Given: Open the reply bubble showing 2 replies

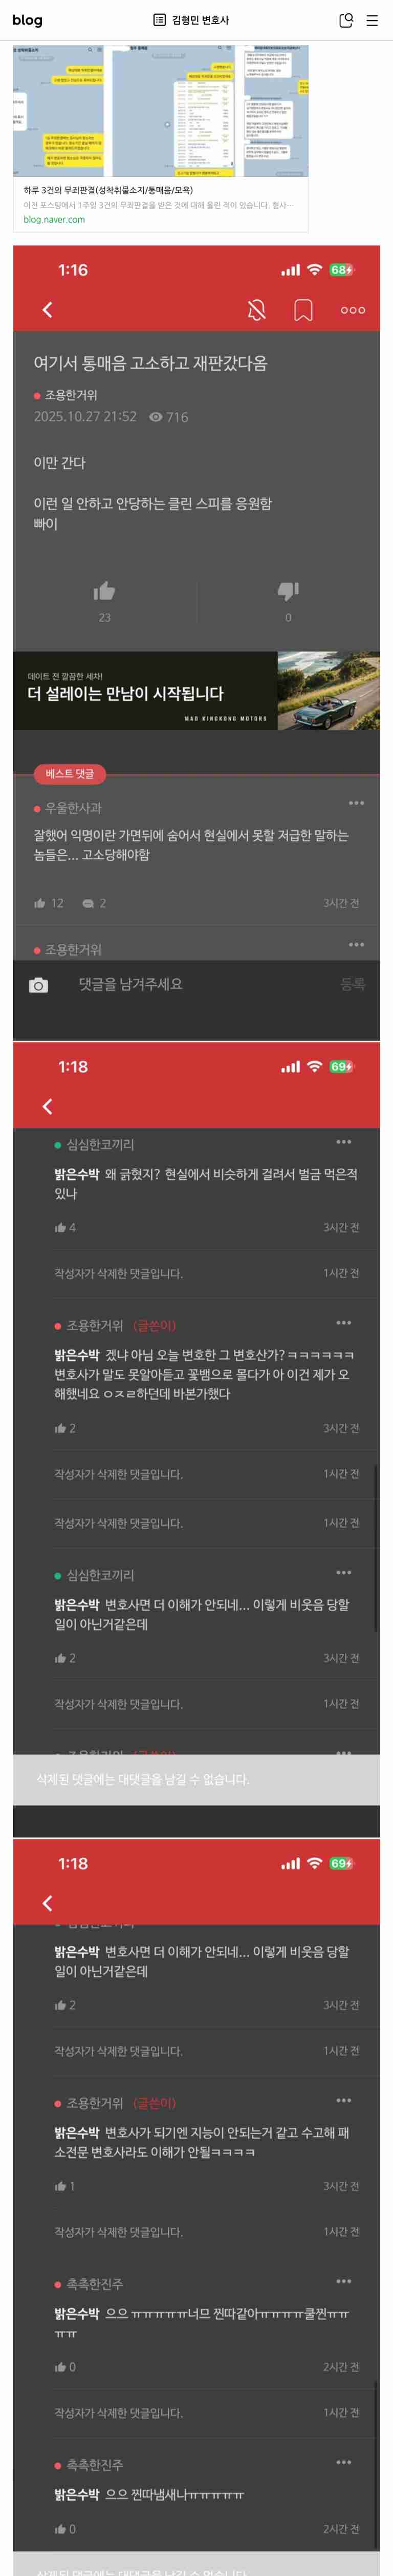Looking at the screenshot, I should tap(94, 903).
